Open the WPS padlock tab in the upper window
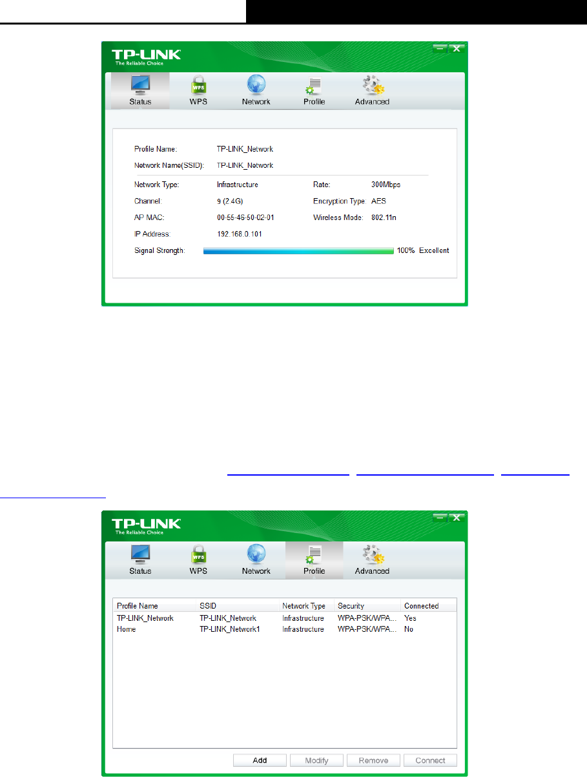Image resolution: width=587 pixels, height=777 pixels. point(198,90)
